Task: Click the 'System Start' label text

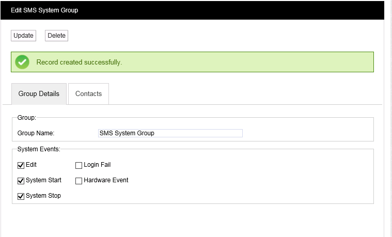Action: 43,180
